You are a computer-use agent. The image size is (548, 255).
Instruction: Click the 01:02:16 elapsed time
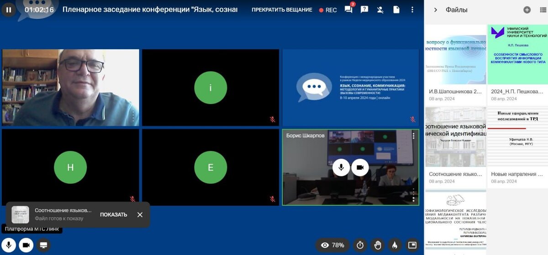tap(39, 10)
